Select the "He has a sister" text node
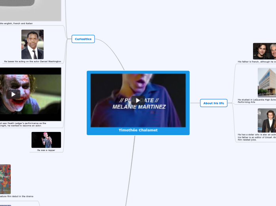The image size is (276, 206). [x=257, y=137]
